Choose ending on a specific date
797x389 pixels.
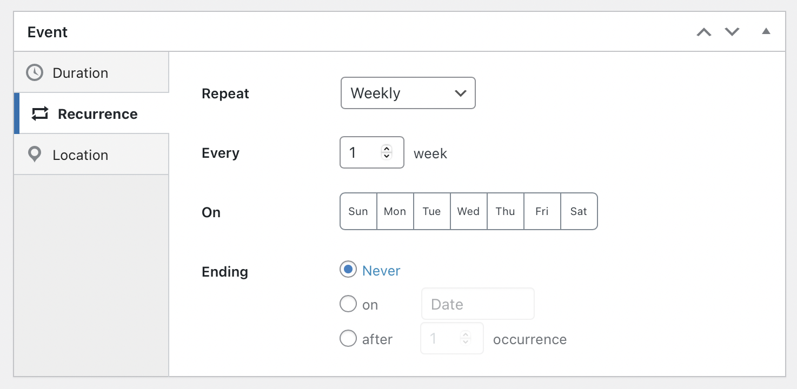[x=348, y=304]
